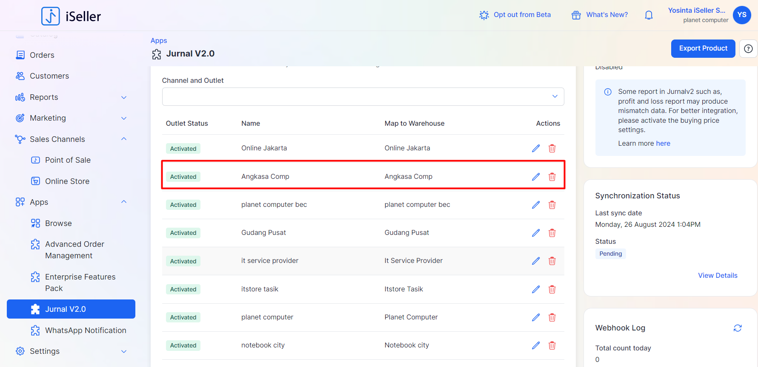Delete the notebook city outlet
The image size is (758, 367).
(552, 345)
